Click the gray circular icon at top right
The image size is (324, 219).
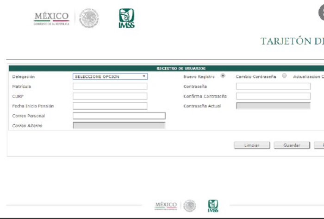click(321, 14)
